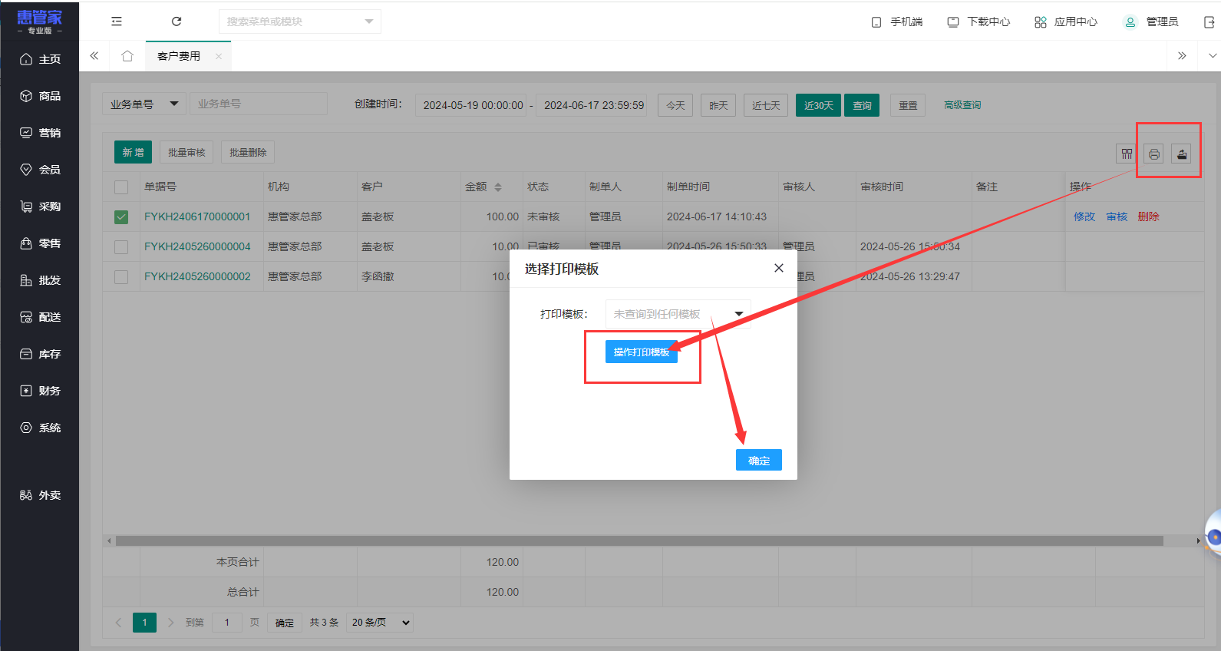Click the logout icon at top right
This screenshot has width=1221, height=651.
point(1209,22)
